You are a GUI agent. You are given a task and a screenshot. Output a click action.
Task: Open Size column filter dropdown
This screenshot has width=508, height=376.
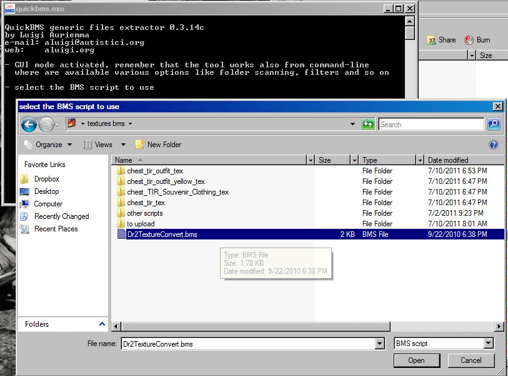354,160
